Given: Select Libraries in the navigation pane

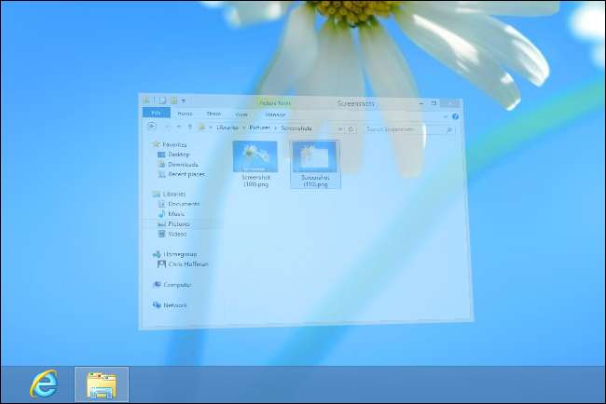Looking at the screenshot, I should tap(174, 195).
